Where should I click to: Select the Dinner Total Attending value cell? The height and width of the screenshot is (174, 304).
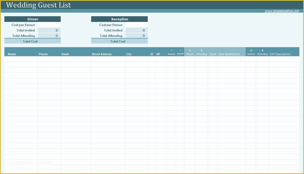(49, 36)
